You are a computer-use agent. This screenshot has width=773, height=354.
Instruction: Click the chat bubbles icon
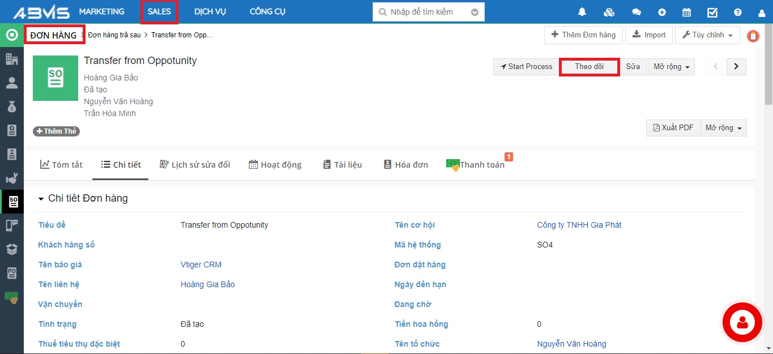637,12
